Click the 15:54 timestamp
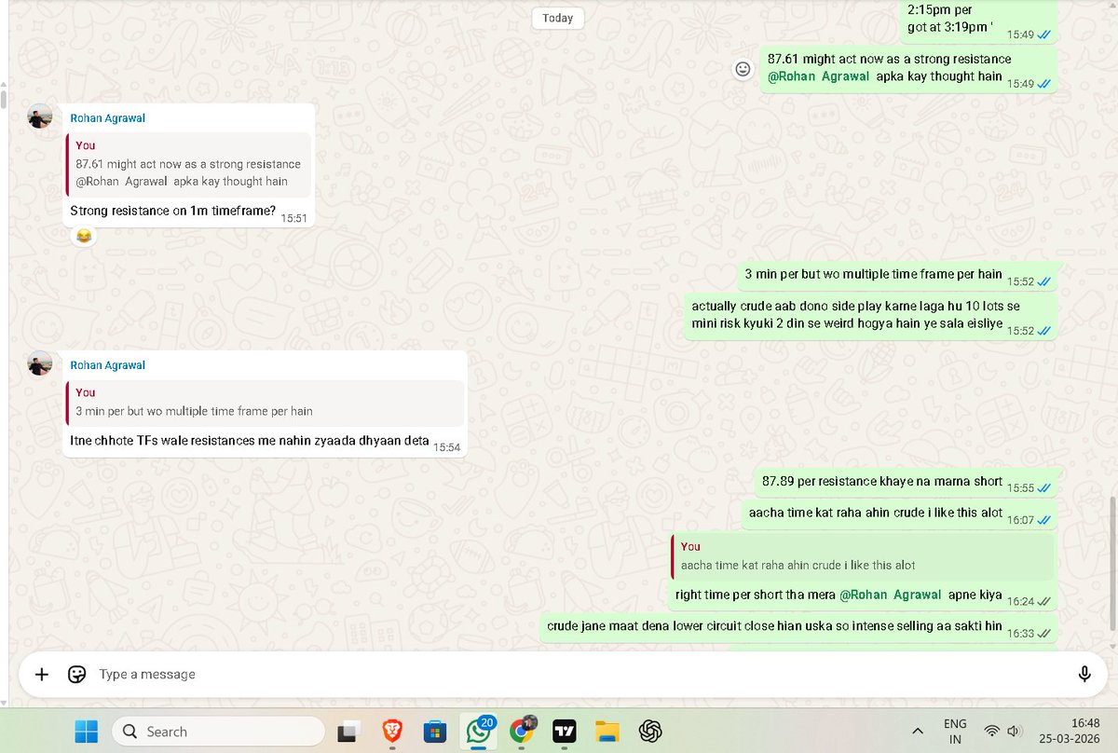The width and height of the screenshot is (1118, 753). [x=447, y=447]
